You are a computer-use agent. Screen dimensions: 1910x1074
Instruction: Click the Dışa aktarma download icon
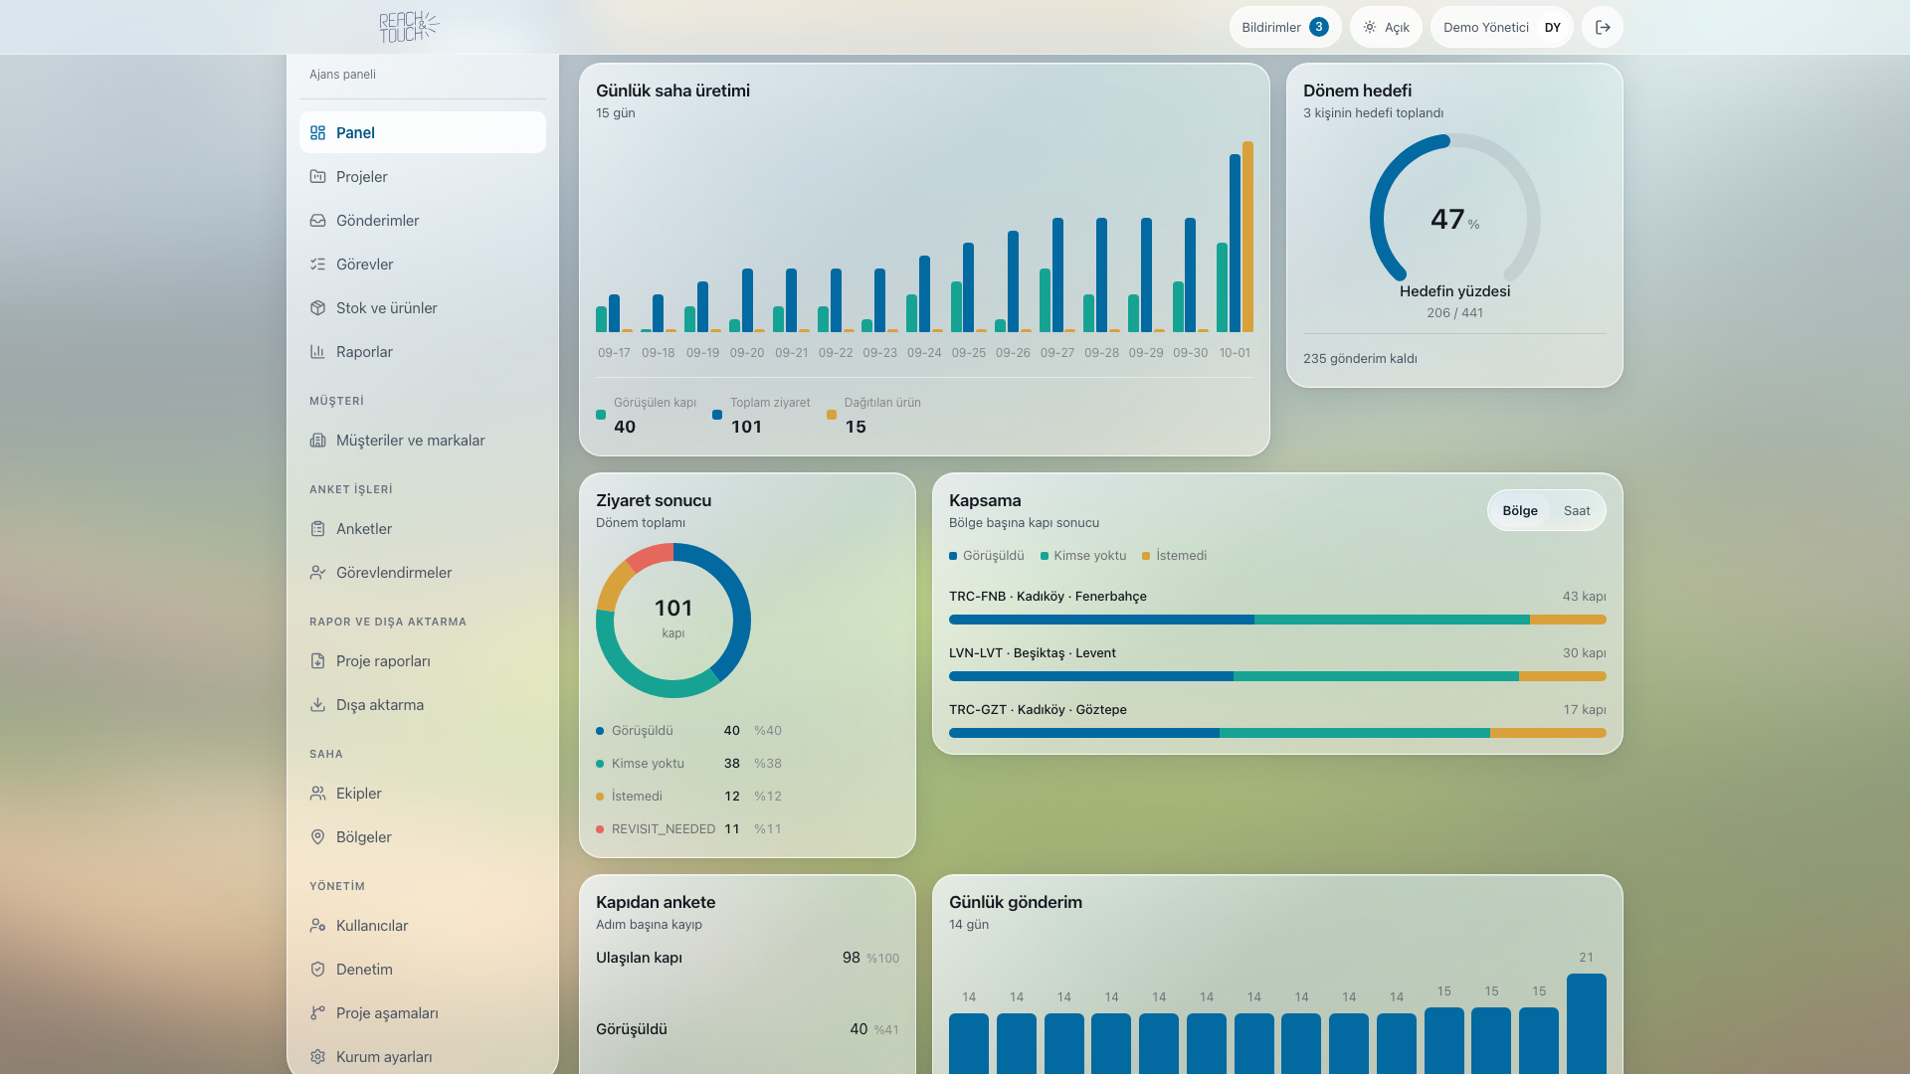[x=317, y=704]
